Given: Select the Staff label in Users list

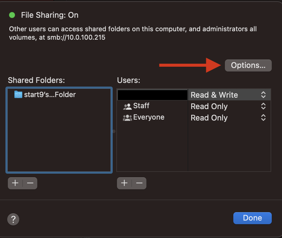Looking at the screenshot, I should [x=141, y=106].
